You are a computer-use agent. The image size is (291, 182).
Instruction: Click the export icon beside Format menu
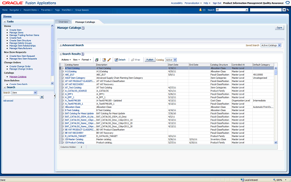tap(96, 60)
